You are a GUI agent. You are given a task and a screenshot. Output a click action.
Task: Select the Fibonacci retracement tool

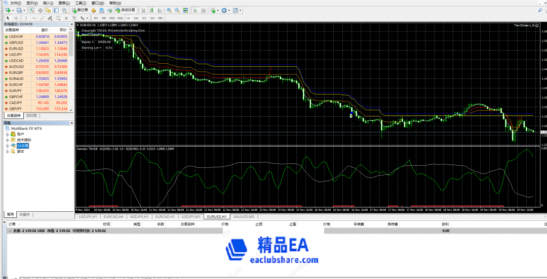click(58, 18)
